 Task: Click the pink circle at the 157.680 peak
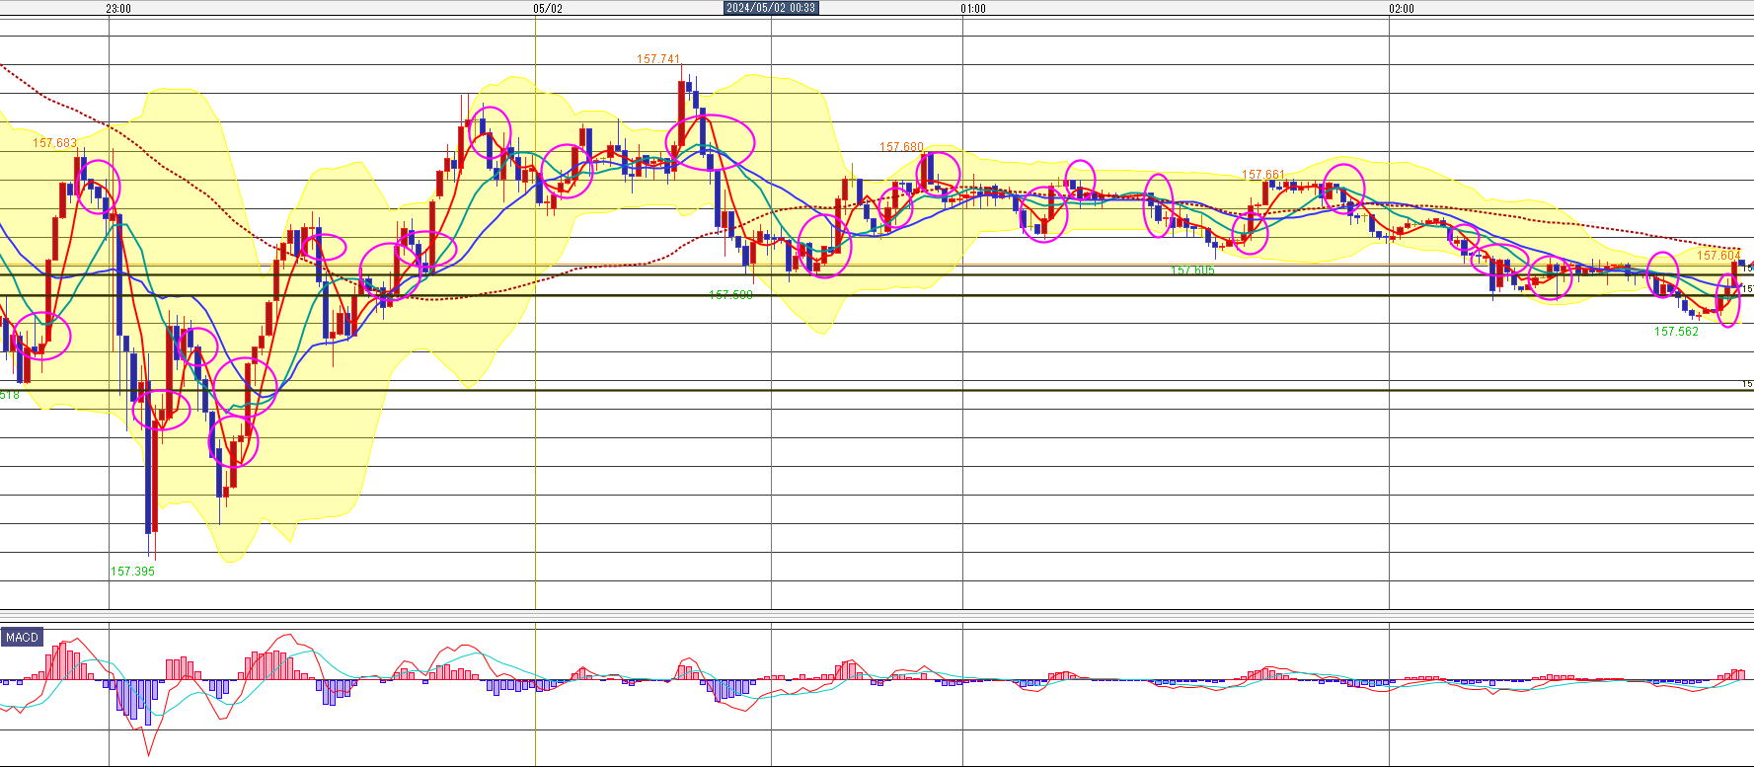tap(939, 171)
